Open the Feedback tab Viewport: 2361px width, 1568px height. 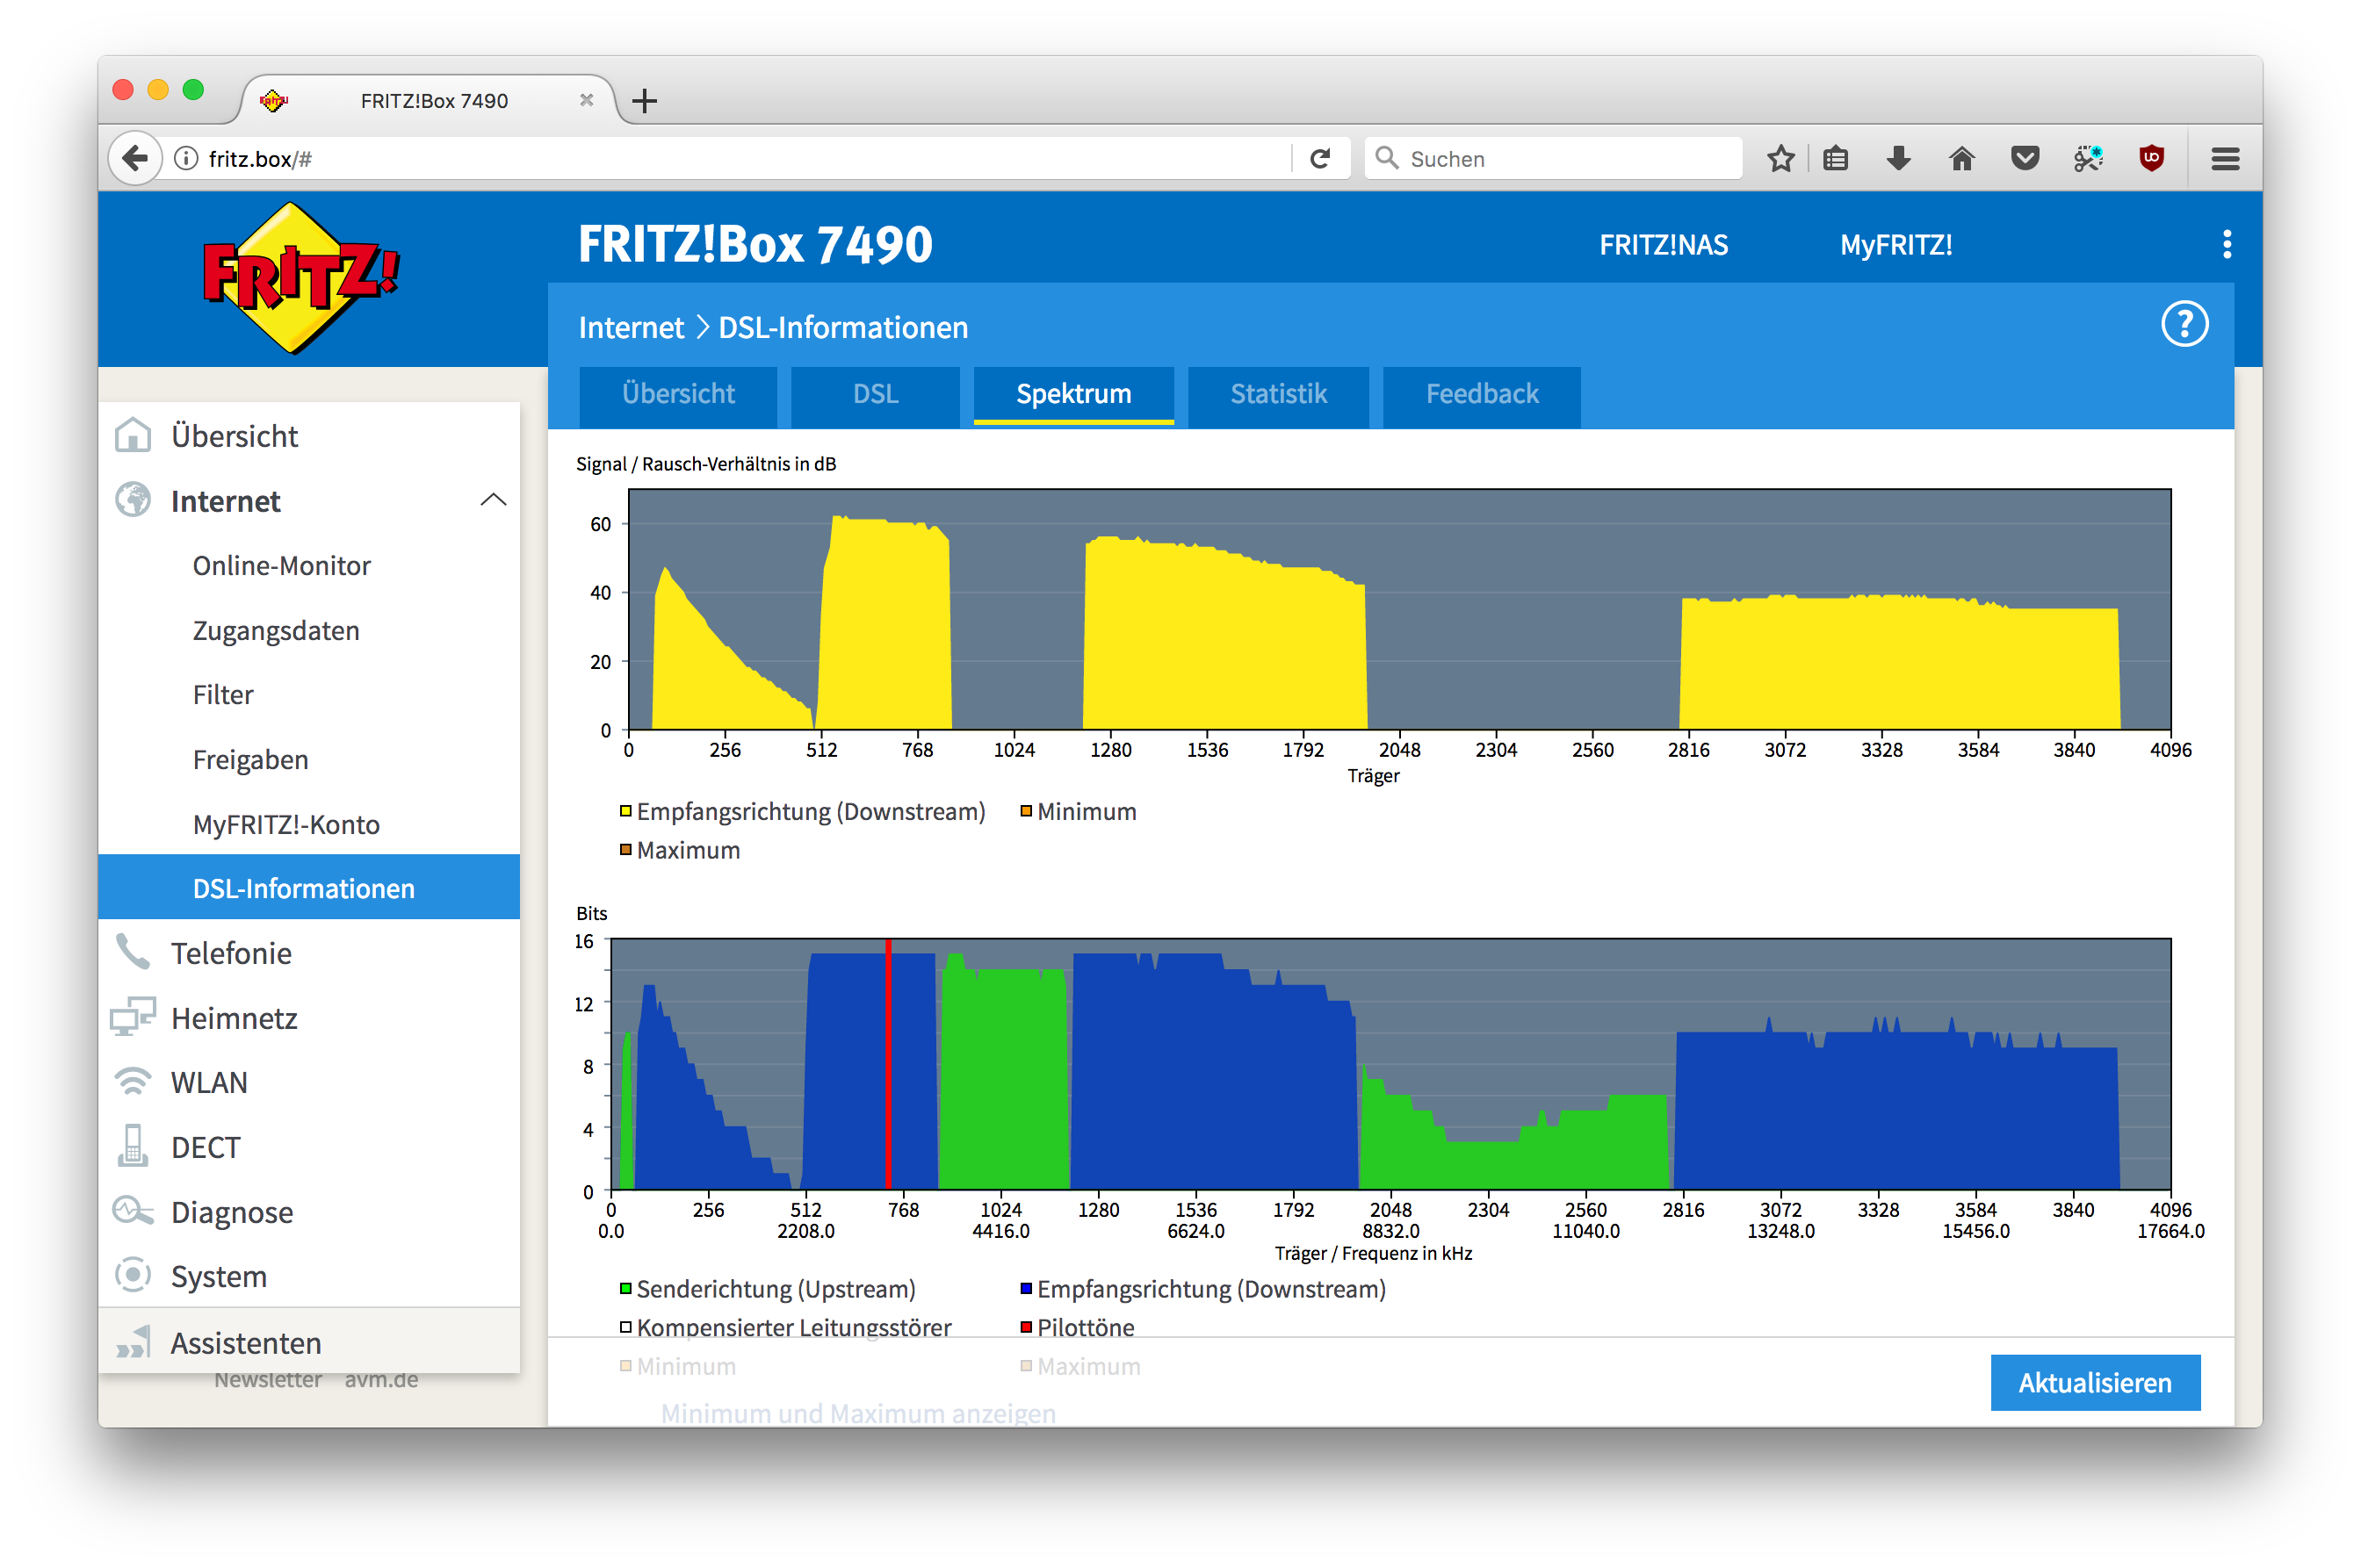[x=1482, y=394]
